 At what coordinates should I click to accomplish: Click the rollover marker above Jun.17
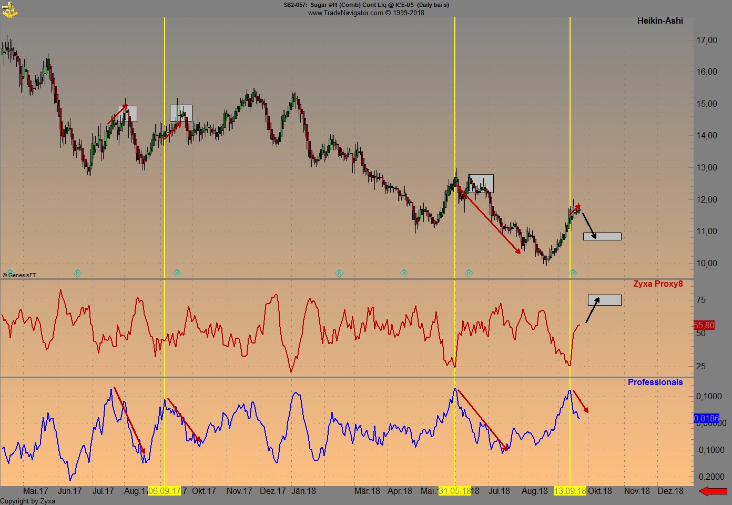pos(77,273)
